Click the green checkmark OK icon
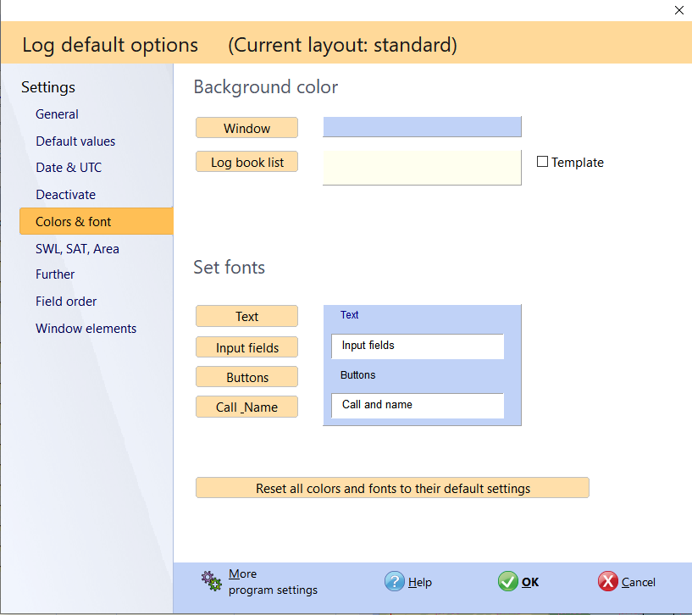Image resolution: width=692 pixels, height=615 pixels. pyautogui.click(x=507, y=581)
